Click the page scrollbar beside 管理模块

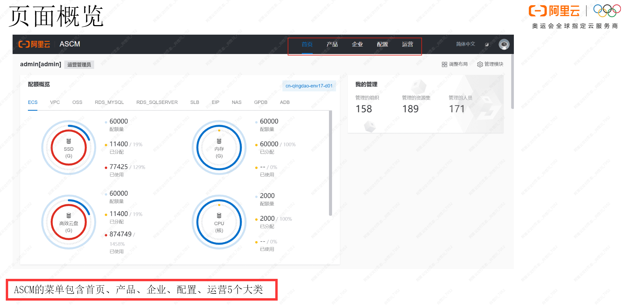pyautogui.click(x=512, y=82)
